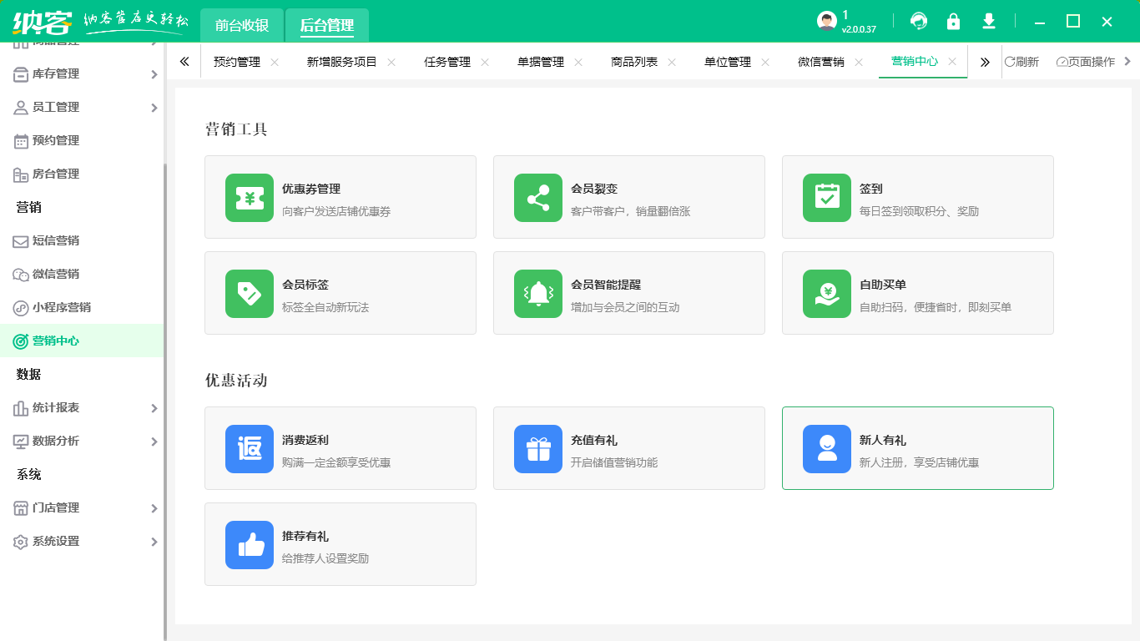
Task: Close the 任务管理 tab
Action: tap(485, 63)
